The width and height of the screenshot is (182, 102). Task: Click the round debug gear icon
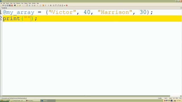[51, 5]
